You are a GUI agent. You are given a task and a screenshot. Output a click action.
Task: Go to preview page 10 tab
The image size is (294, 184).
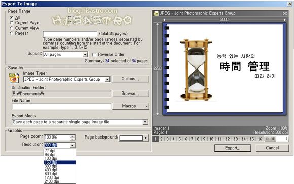211,139
